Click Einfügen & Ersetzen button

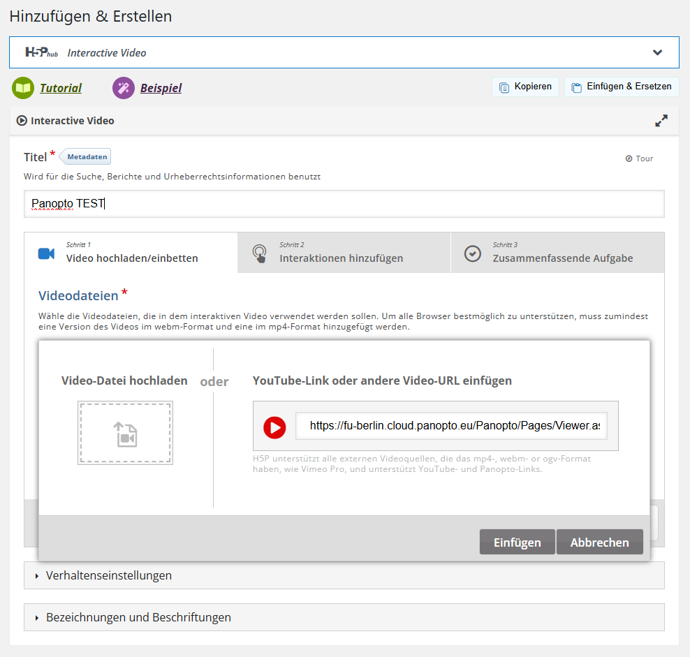point(621,87)
